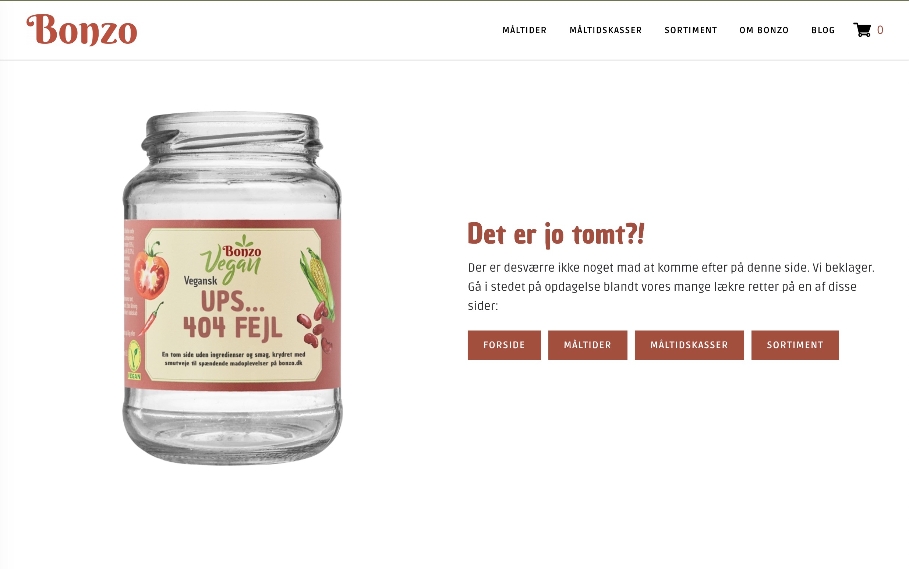The height and width of the screenshot is (569, 909).
Task: Choose the red Måltidskasser button
Action: tap(689, 345)
